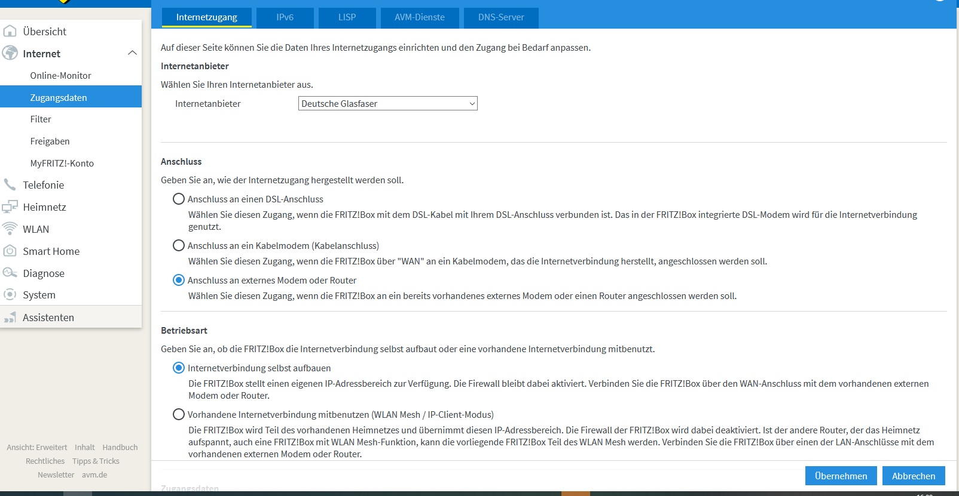Screen dimensions: 959x496
Task: Open the Tipps & Tricks link
Action: 96,461
